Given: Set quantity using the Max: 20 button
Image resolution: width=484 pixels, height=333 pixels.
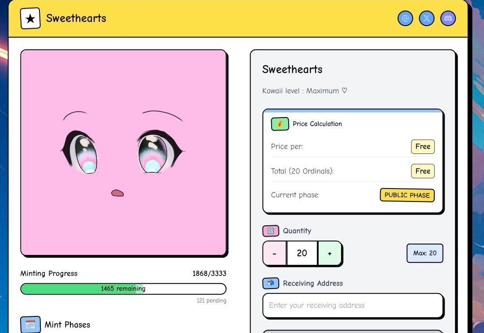Looking at the screenshot, I should [x=425, y=253].
